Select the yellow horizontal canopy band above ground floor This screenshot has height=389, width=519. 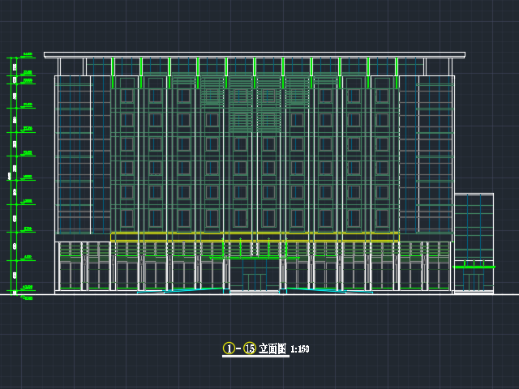coord(254,236)
